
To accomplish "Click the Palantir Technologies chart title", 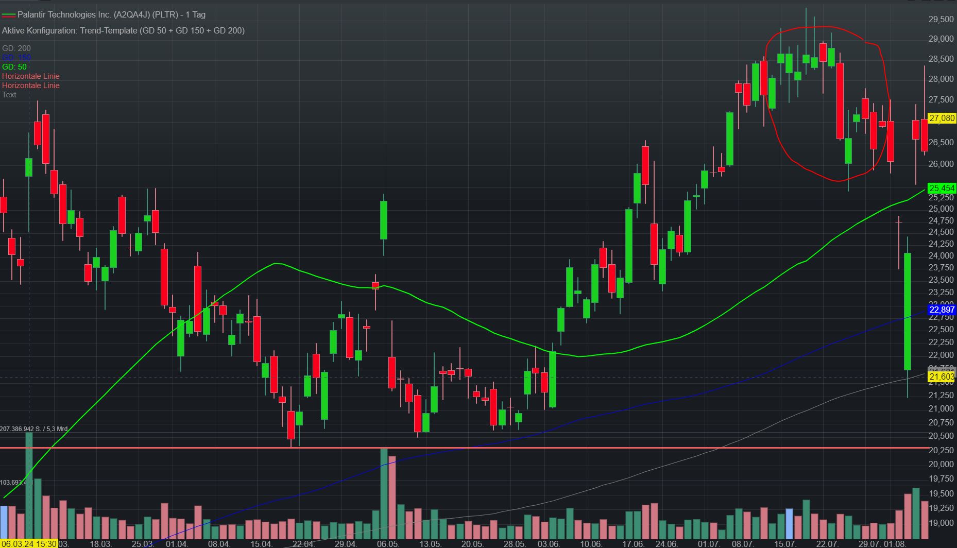I will coord(111,14).
